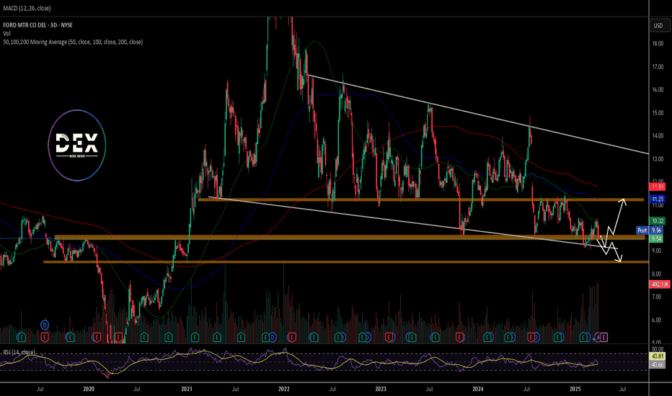This screenshot has width=672, height=396.
Task: Click the 2023 label on time axis
Action: tap(381, 389)
